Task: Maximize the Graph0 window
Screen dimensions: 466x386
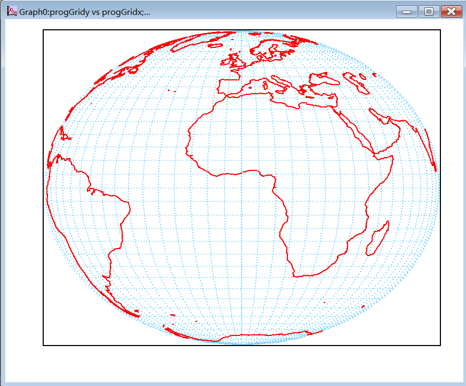Action: 429,12
